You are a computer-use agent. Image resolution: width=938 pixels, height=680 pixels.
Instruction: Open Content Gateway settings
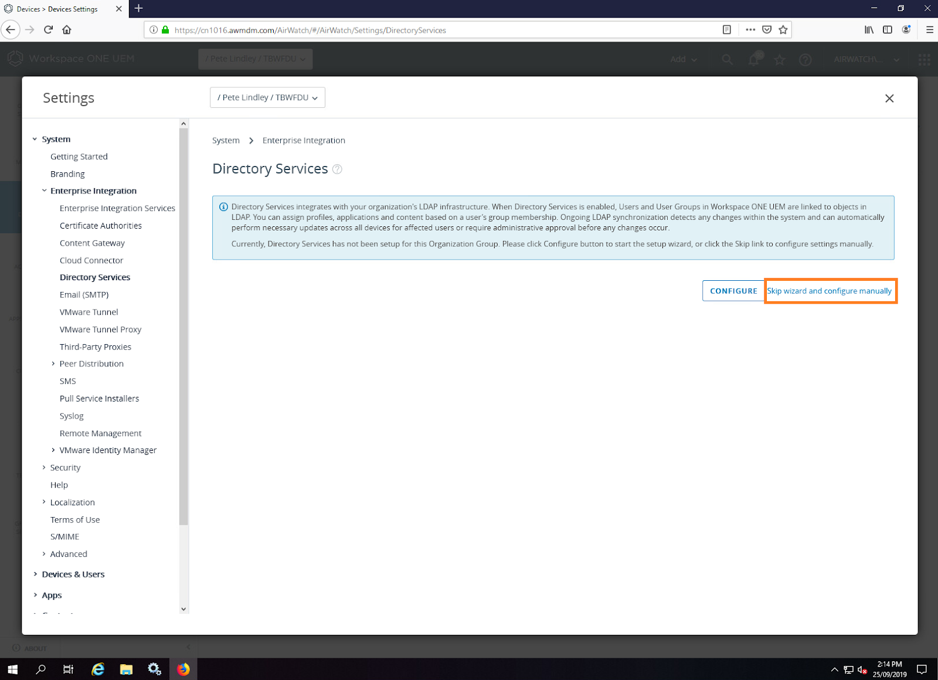(x=92, y=243)
